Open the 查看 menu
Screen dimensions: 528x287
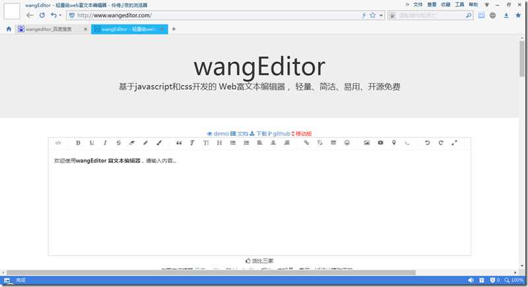click(432, 5)
